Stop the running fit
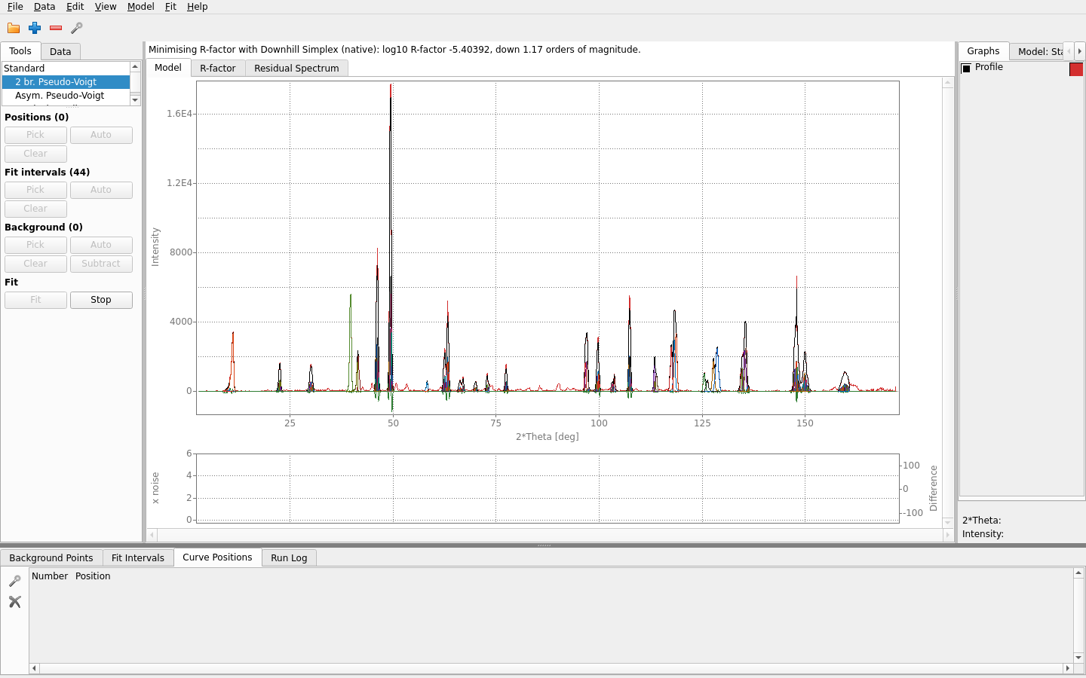Screen dimensions: 1086x678 101,300
